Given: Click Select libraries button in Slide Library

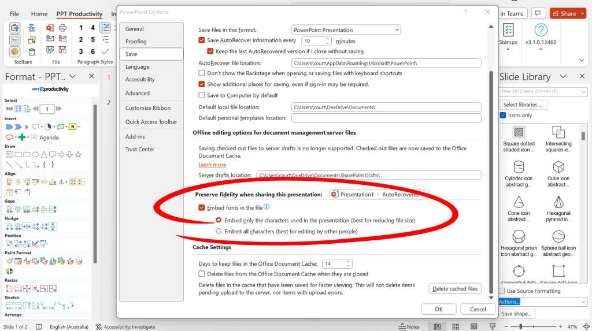Looking at the screenshot, I should (x=523, y=105).
